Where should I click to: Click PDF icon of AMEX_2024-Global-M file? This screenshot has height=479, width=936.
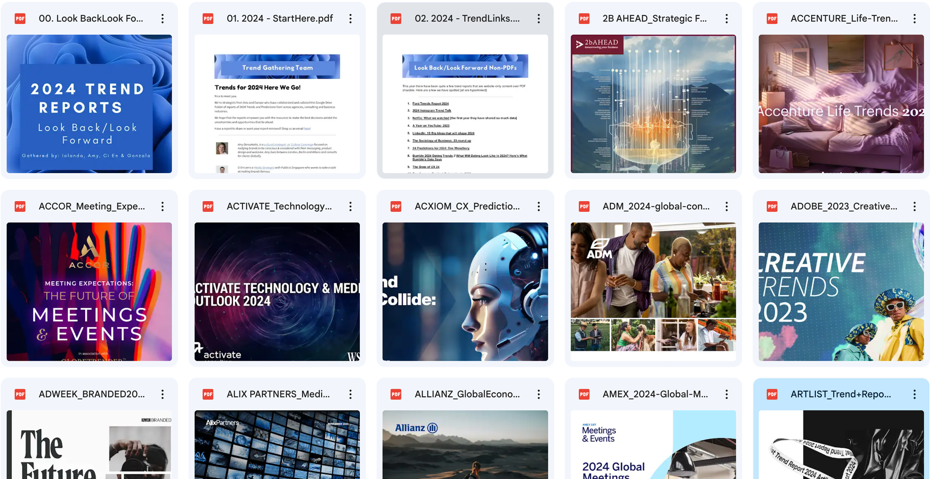pyautogui.click(x=584, y=394)
